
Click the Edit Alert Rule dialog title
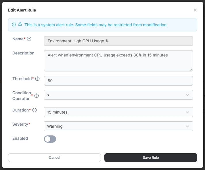(22, 10)
